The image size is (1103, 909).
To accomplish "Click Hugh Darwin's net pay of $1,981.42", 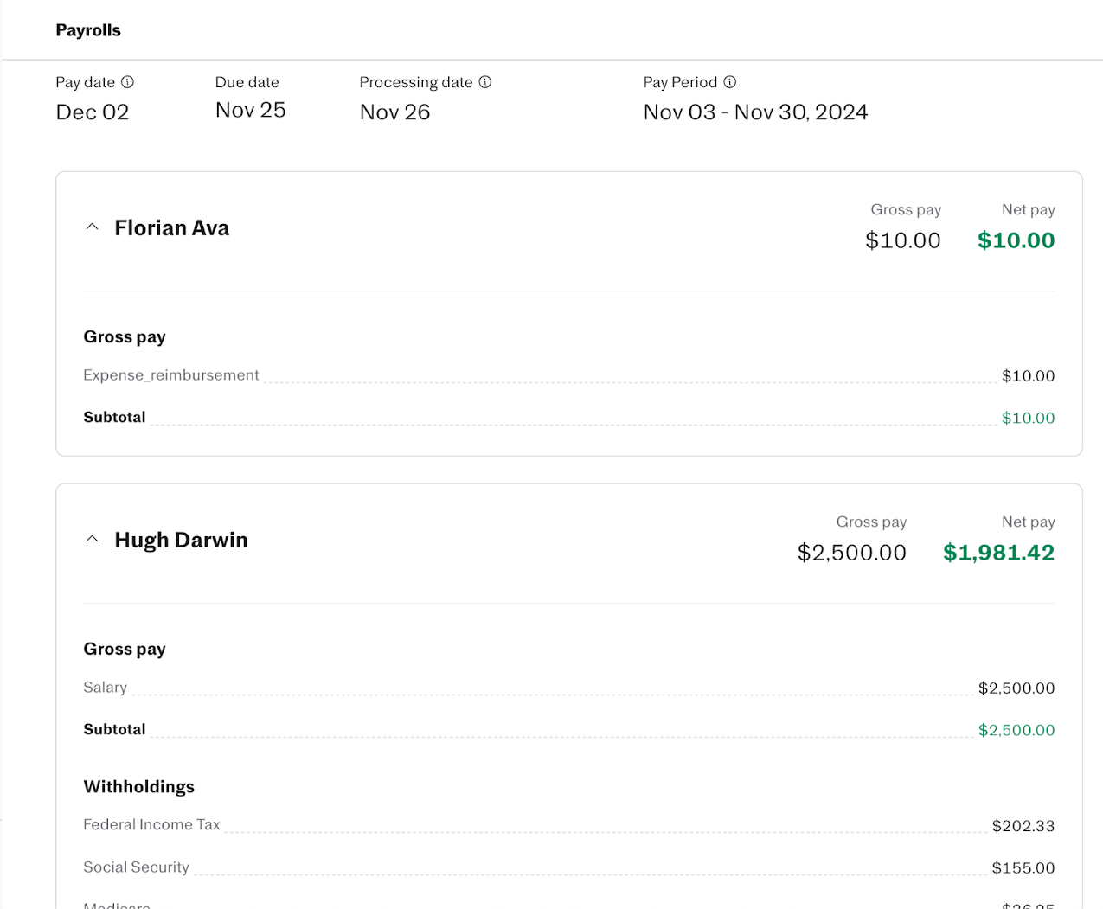I will click(998, 553).
